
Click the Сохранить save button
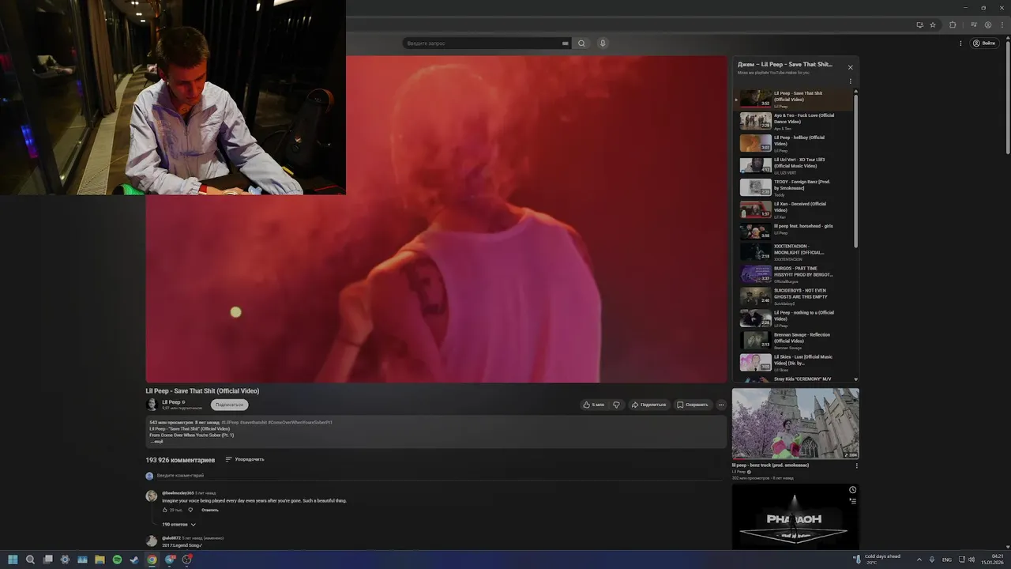pyautogui.click(x=693, y=405)
